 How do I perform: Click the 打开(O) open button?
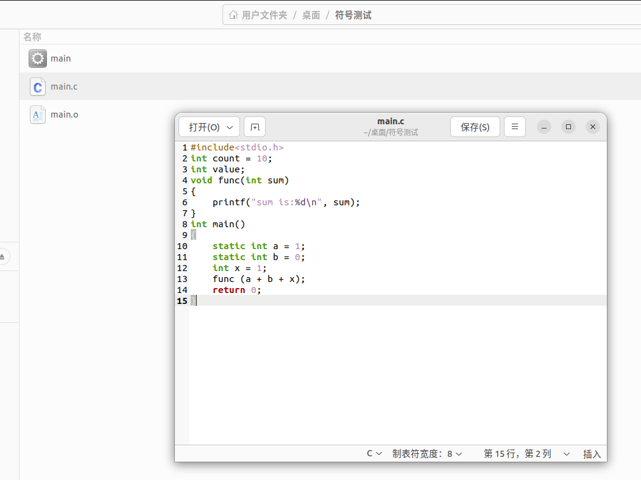click(x=204, y=127)
